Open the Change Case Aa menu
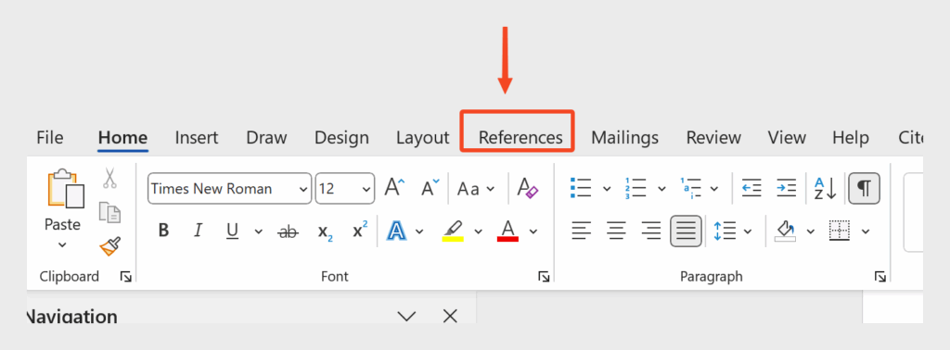Screen dimensions: 950x350 (476, 189)
